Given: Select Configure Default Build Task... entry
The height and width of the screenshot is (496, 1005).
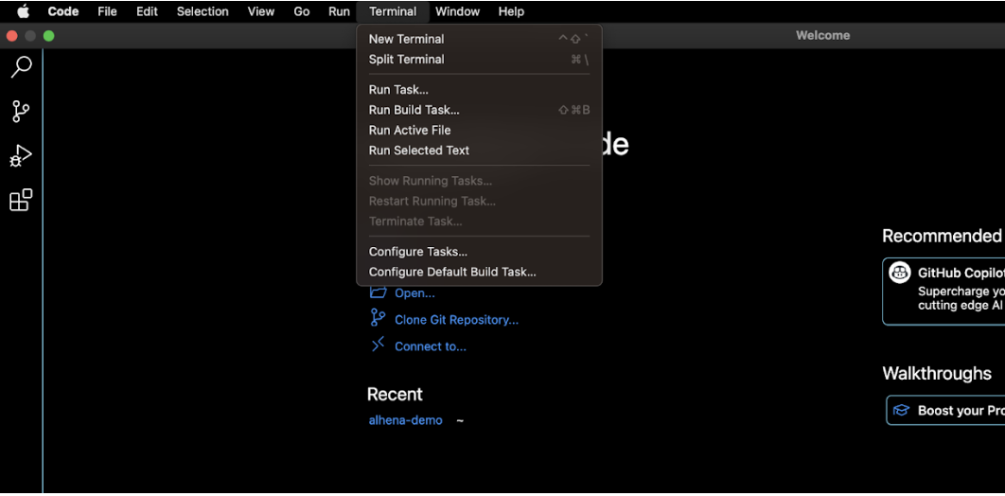Looking at the screenshot, I should 479,272.
